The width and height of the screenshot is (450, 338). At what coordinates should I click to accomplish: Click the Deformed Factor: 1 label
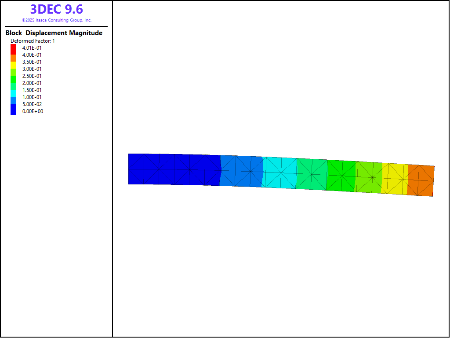pos(33,41)
